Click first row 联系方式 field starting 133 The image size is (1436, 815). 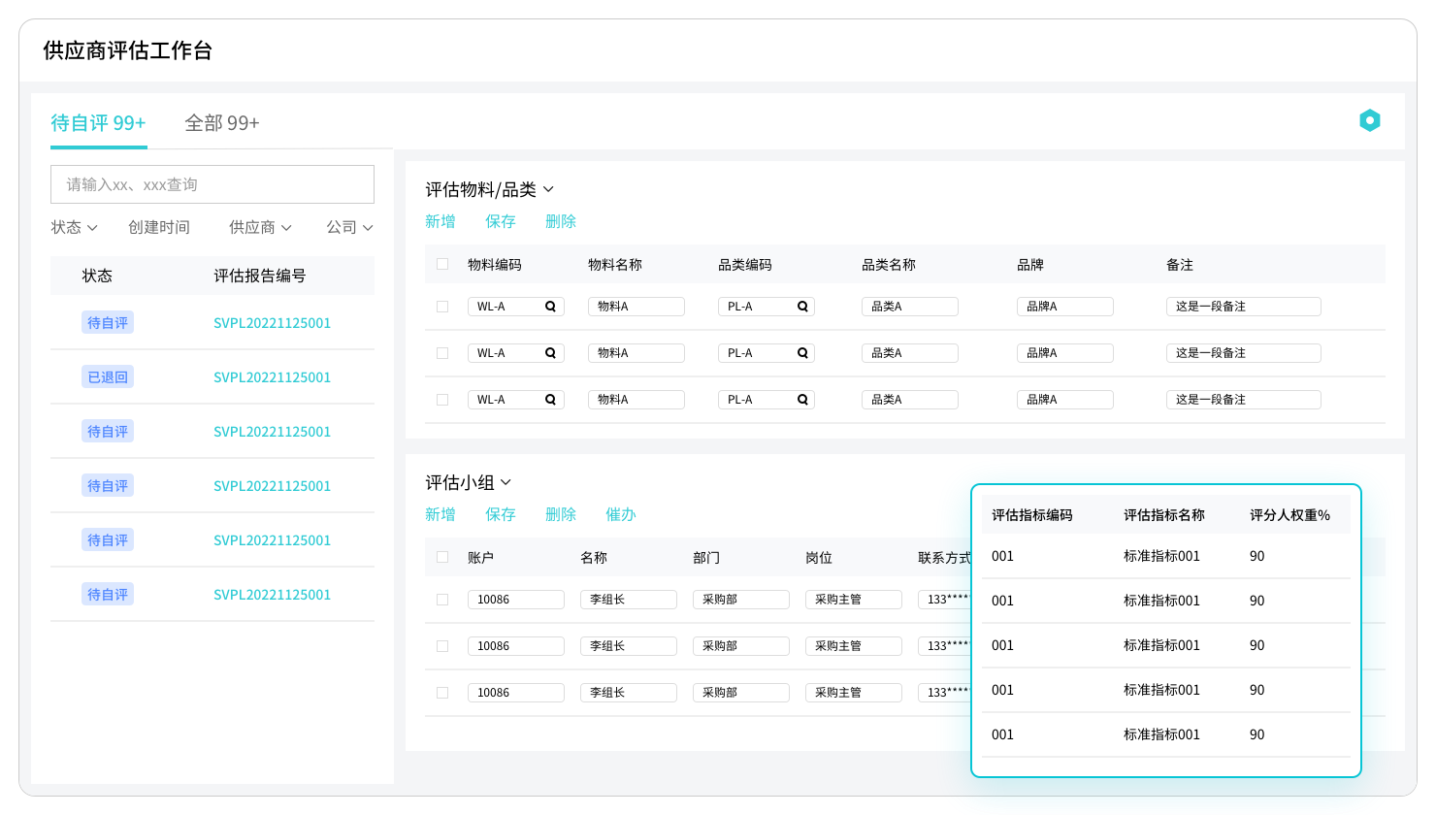[x=944, y=600]
